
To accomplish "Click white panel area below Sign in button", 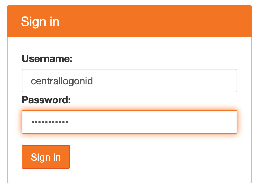I will pyautogui.click(x=130, y=176).
